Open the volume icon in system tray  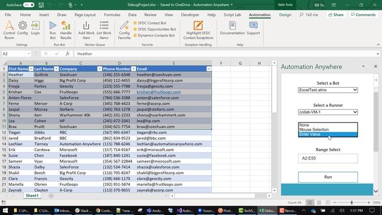pyautogui.click(x=342, y=210)
